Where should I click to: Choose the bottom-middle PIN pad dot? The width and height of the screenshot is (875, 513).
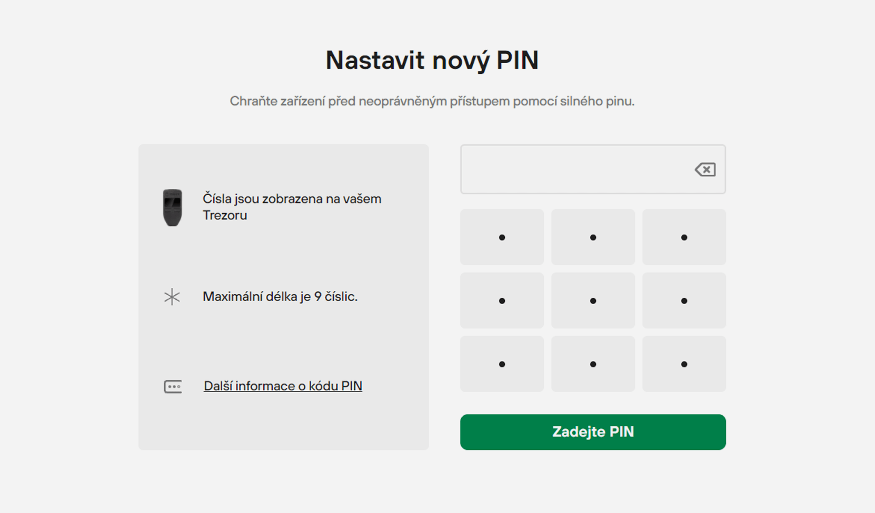[593, 364]
